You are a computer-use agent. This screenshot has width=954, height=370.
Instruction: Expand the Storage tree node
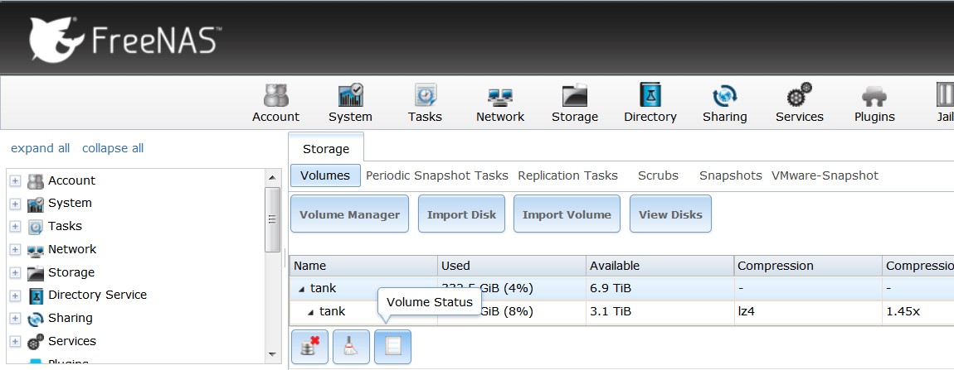pos(15,272)
